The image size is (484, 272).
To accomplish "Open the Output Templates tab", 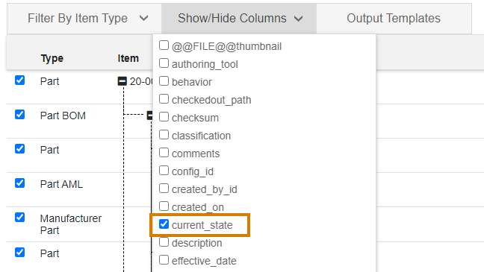I will click(394, 19).
